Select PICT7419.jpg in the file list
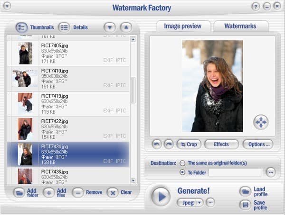Image resolution: width=285 pixels, height=215 pixels. (68, 104)
